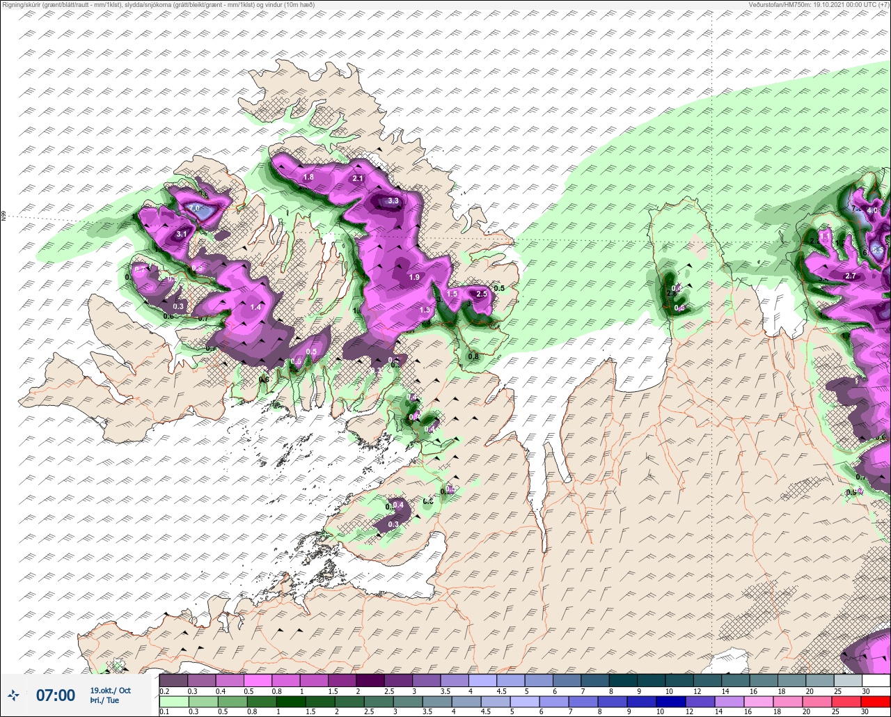This screenshot has height=717, width=891.
Task: Click the '1.8' precipitation value on the map
Action: point(308,177)
